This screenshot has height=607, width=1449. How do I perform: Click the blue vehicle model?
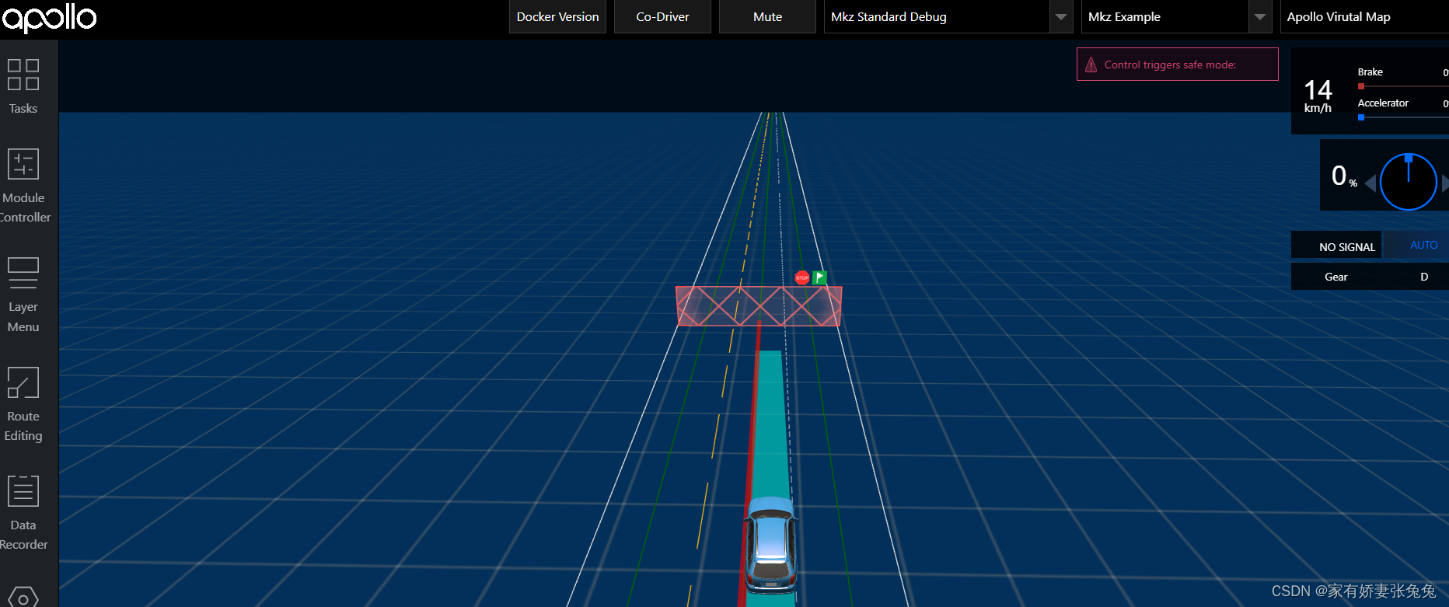coord(770,544)
